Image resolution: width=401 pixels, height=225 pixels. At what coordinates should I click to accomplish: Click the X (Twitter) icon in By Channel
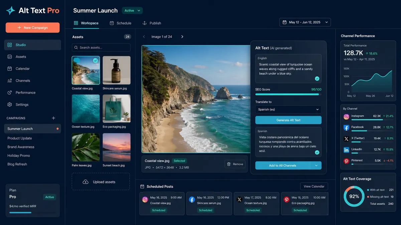347,139
